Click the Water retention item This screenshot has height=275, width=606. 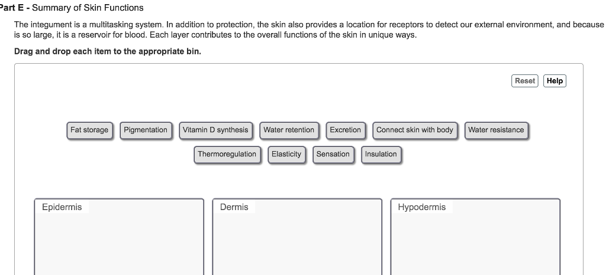pyautogui.click(x=289, y=130)
